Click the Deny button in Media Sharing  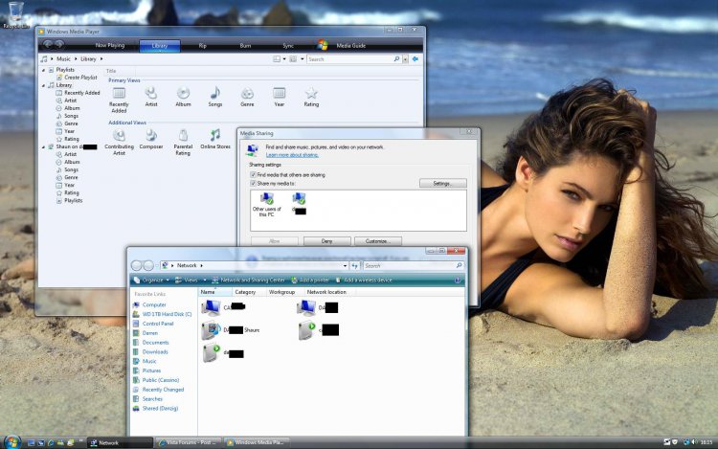click(x=327, y=240)
